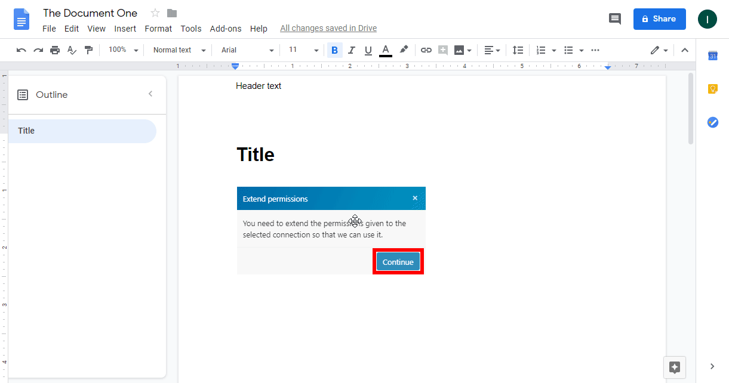Image resolution: width=729 pixels, height=383 pixels.
Task: Open the Normal text styles dropdown
Action: [179, 50]
